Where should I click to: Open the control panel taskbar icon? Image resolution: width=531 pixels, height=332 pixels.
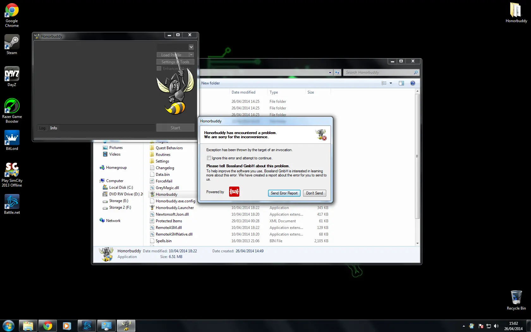[107, 326]
